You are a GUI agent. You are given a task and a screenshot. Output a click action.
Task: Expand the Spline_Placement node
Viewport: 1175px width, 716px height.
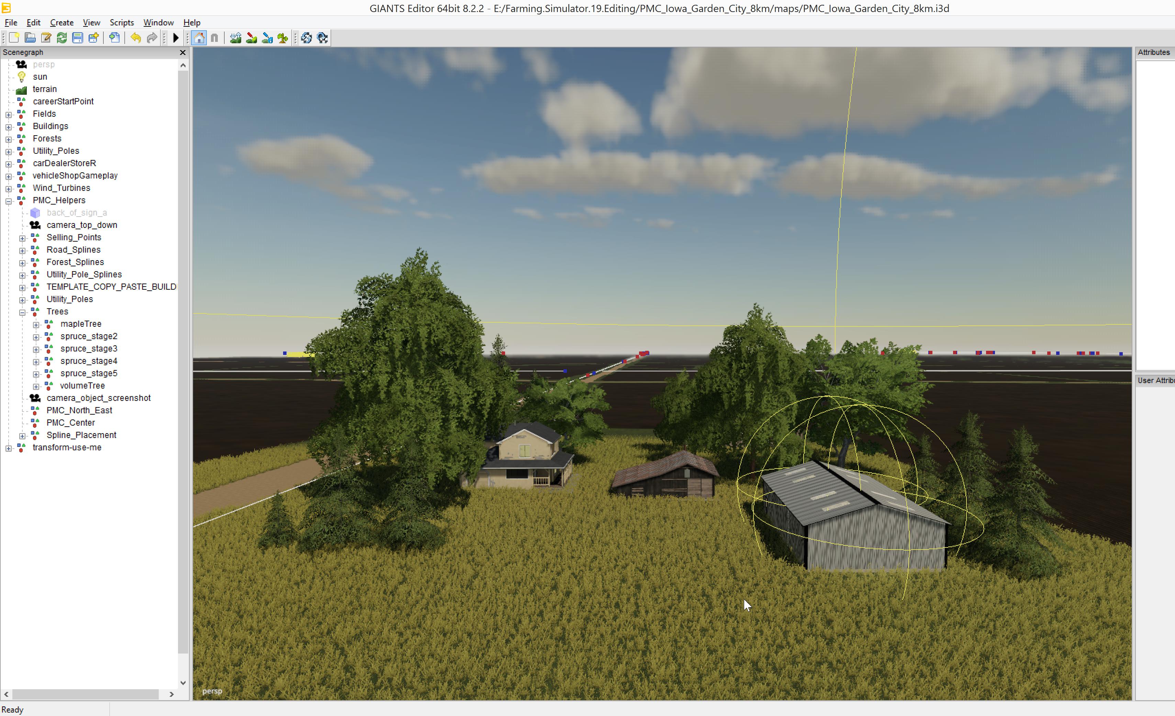pyautogui.click(x=22, y=436)
